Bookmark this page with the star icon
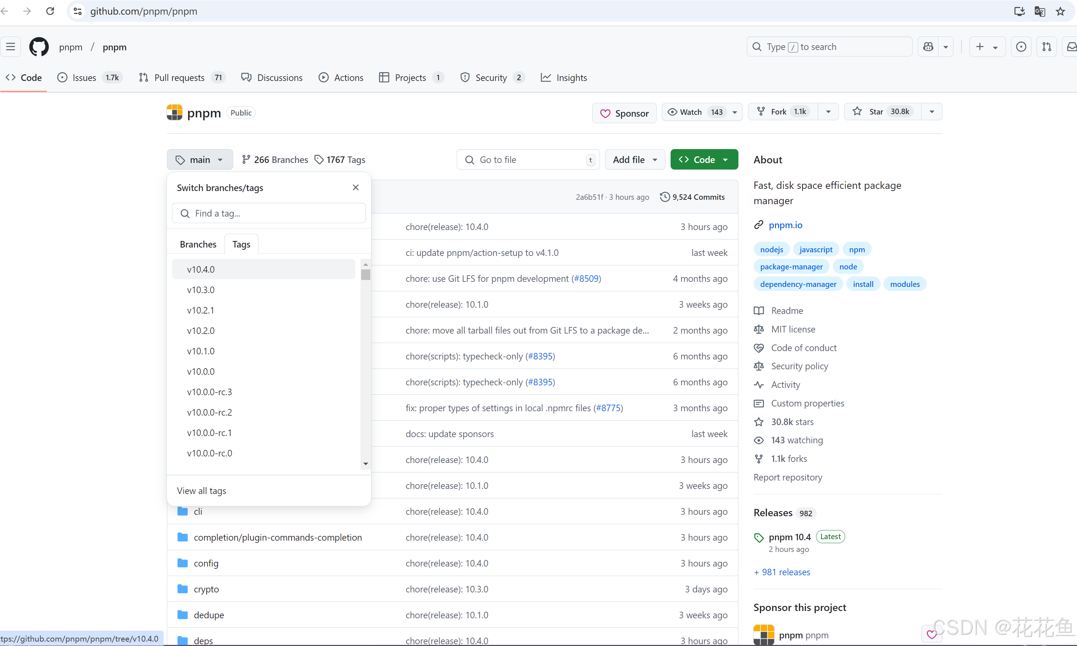This screenshot has width=1077, height=646. (1061, 11)
